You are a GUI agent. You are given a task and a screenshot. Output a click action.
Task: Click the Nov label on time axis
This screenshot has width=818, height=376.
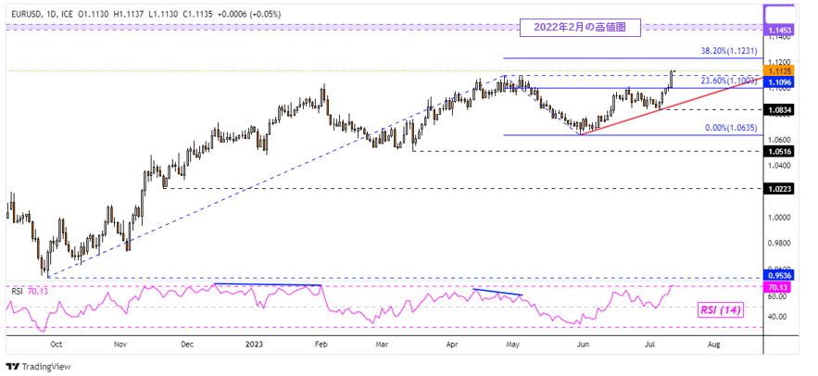point(120,345)
